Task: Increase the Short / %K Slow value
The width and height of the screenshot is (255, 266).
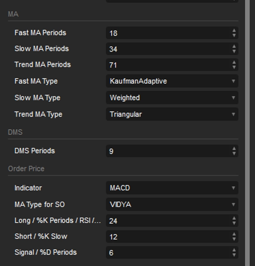Action: 234,235
